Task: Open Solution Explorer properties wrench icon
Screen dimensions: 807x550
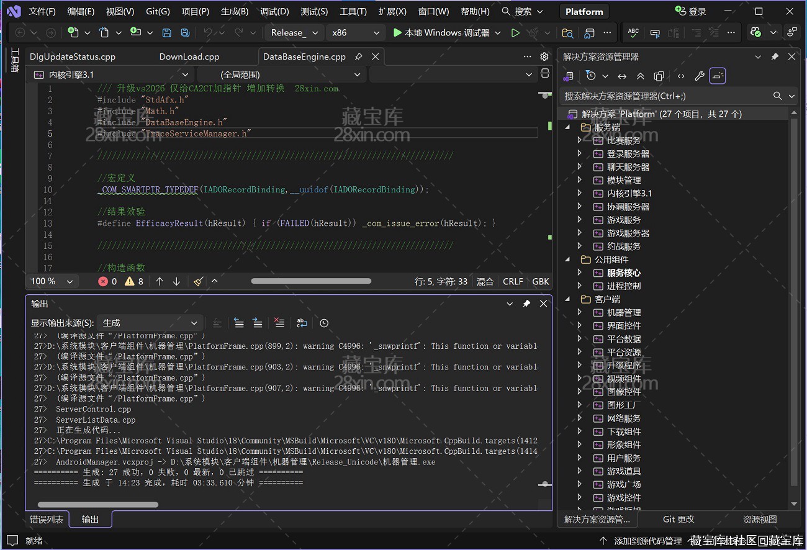Action: tap(699, 76)
